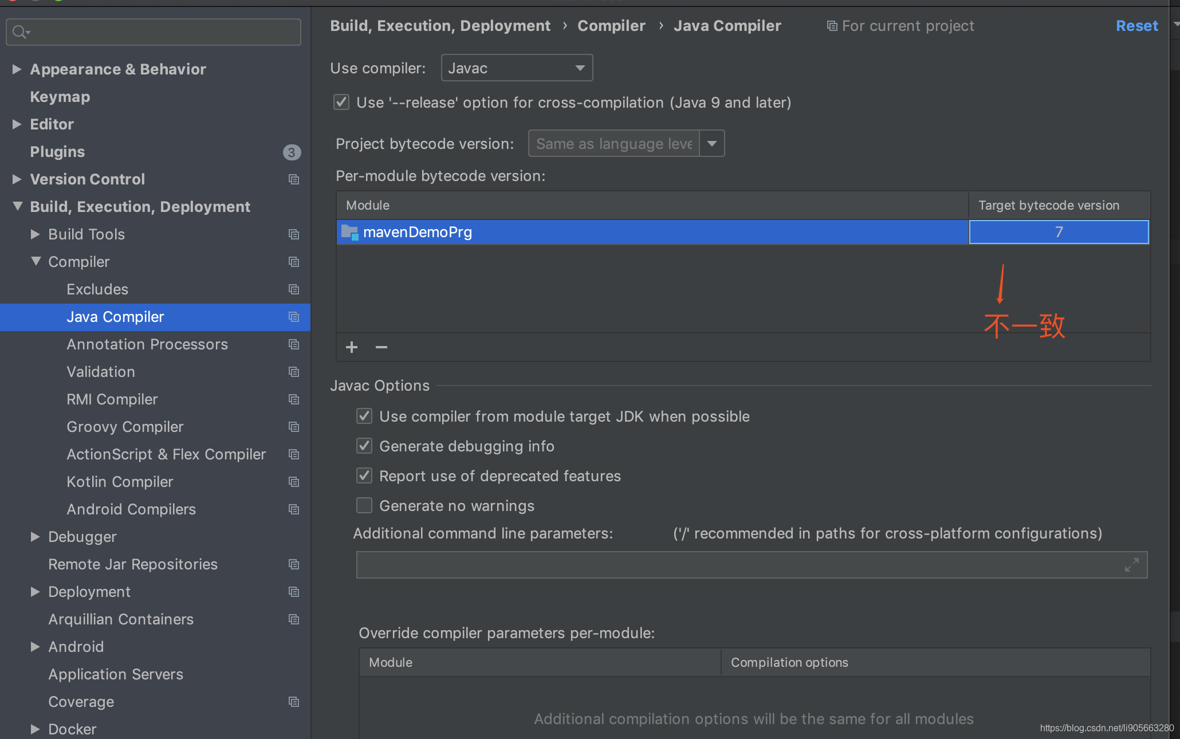Viewport: 1180px width, 739px height.
Task: Click the minus icon to remove module
Action: (381, 347)
